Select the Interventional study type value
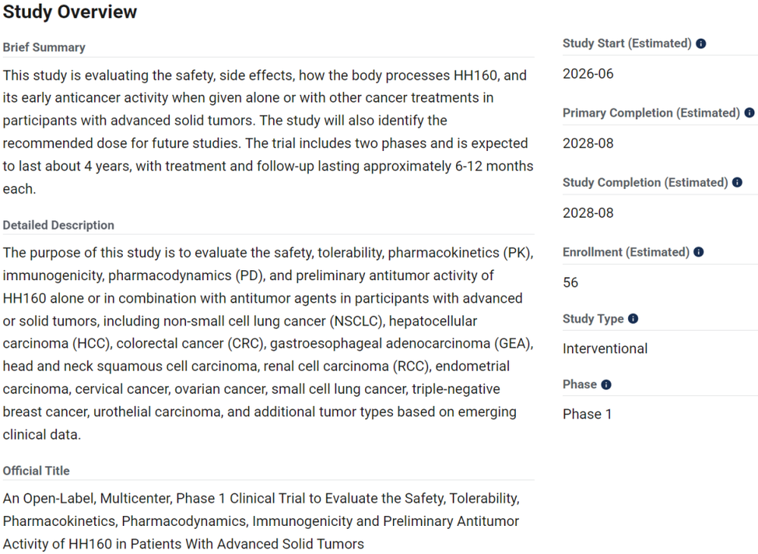 point(605,348)
